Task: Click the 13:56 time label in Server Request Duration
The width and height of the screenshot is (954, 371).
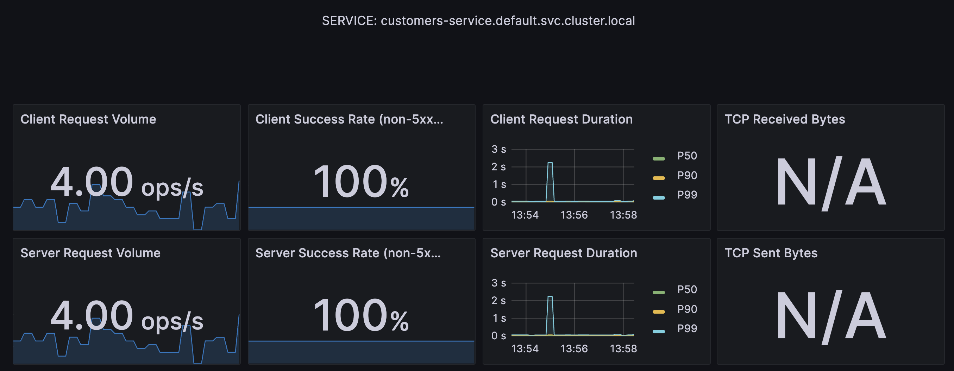Action: [574, 348]
